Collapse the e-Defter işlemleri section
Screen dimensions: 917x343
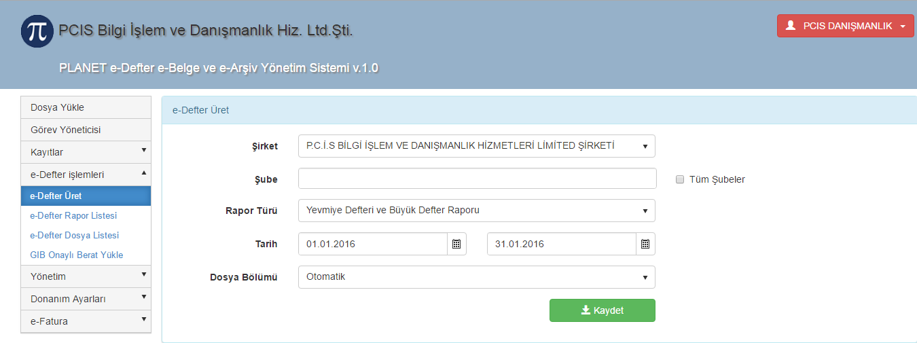pyautogui.click(x=86, y=175)
